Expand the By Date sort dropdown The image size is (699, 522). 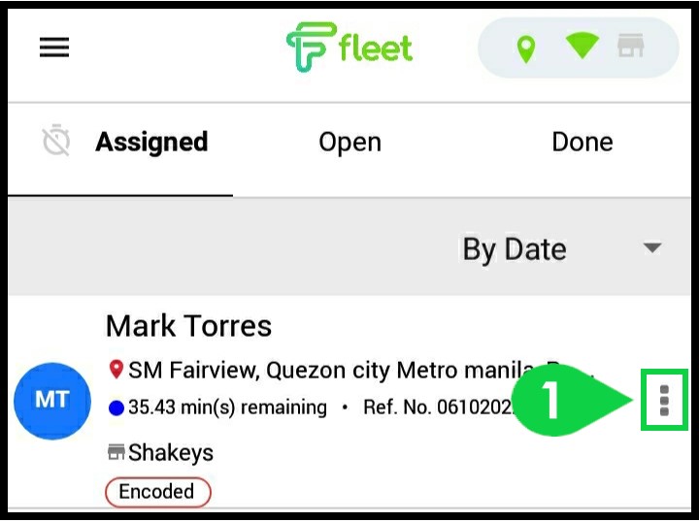point(561,248)
